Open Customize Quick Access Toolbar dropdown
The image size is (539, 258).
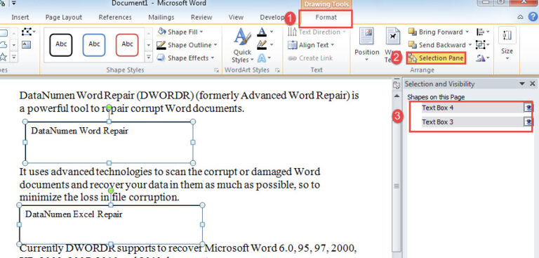[14, 4]
